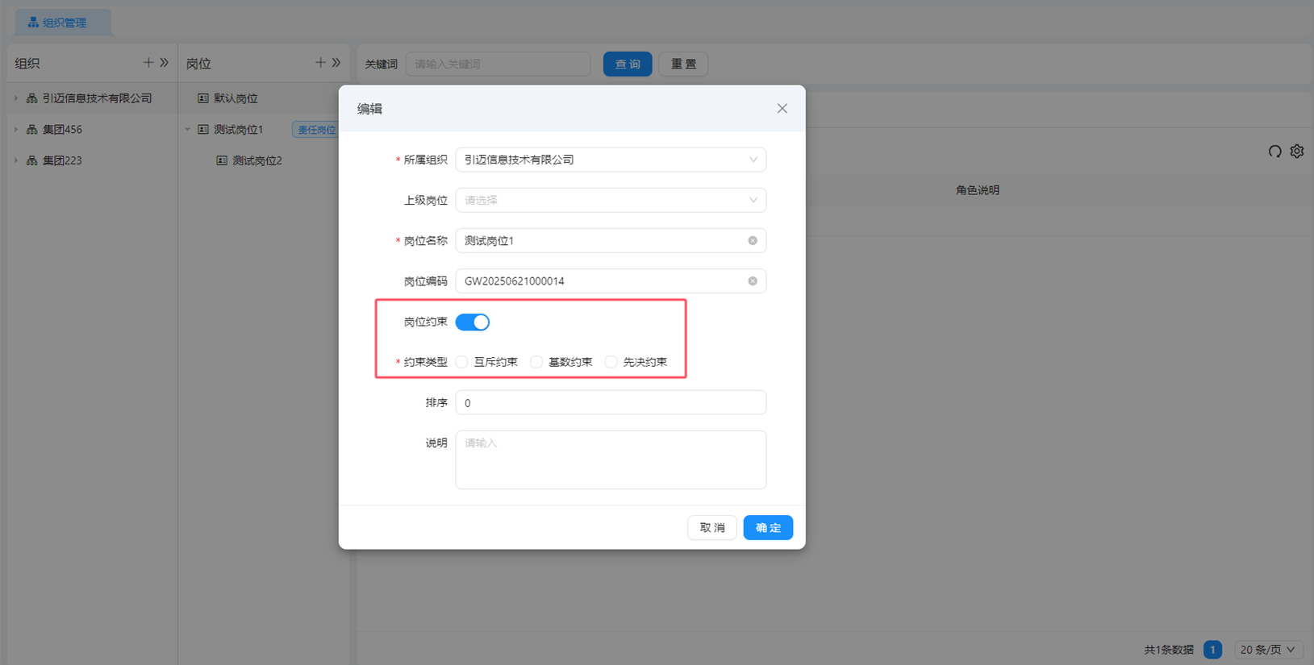Viewport: 1314px width, 665px height.
Task: Click the position icon beside 测试岗位2
Action: 222,160
